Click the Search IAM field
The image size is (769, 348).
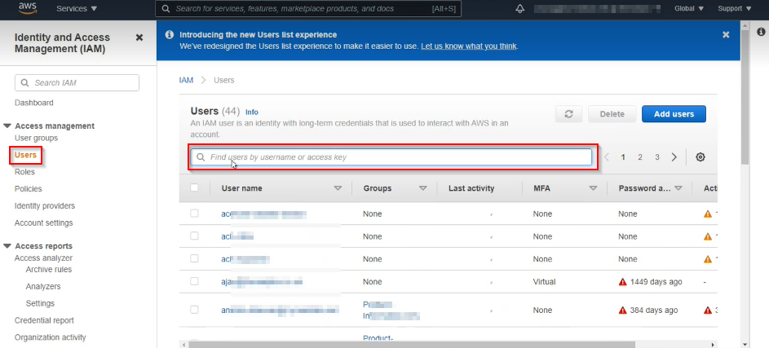(x=77, y=83)
